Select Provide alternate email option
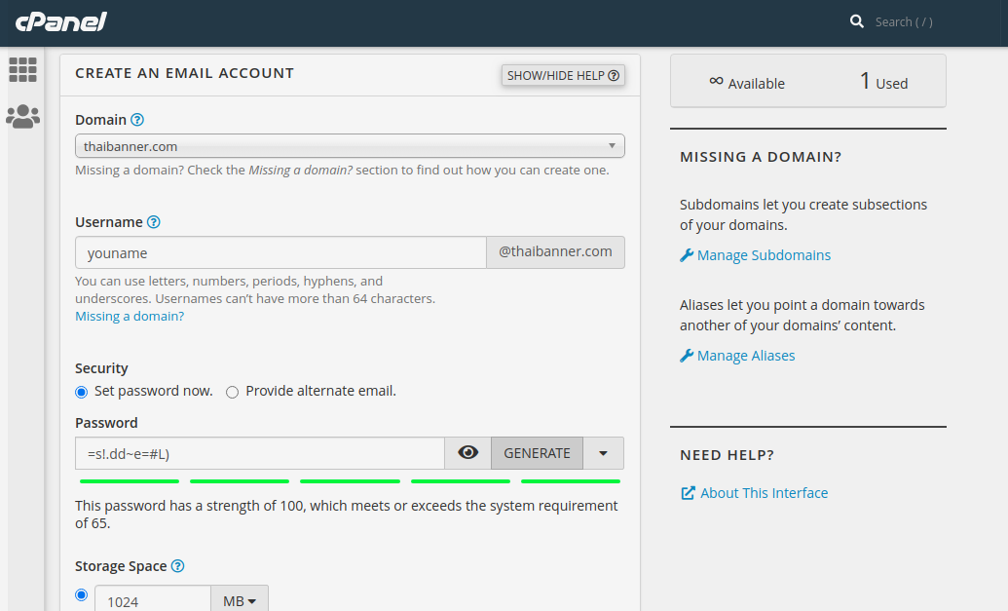 pos(232,392)
